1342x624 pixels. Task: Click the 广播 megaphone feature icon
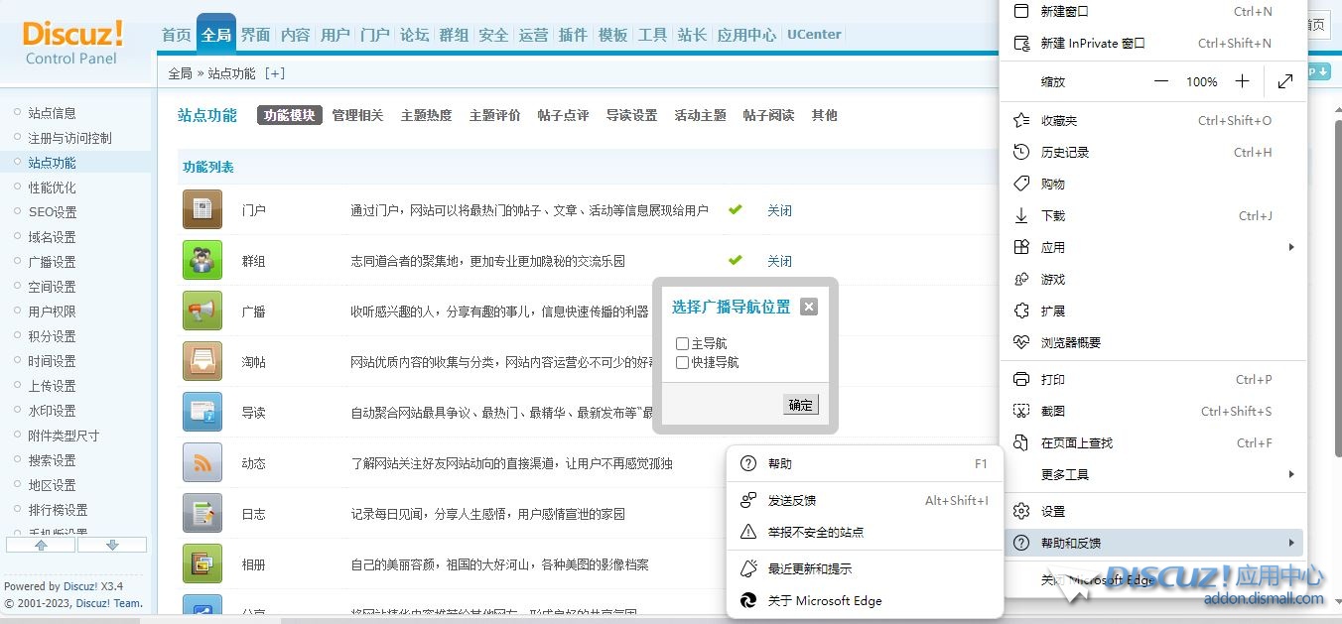202,312
